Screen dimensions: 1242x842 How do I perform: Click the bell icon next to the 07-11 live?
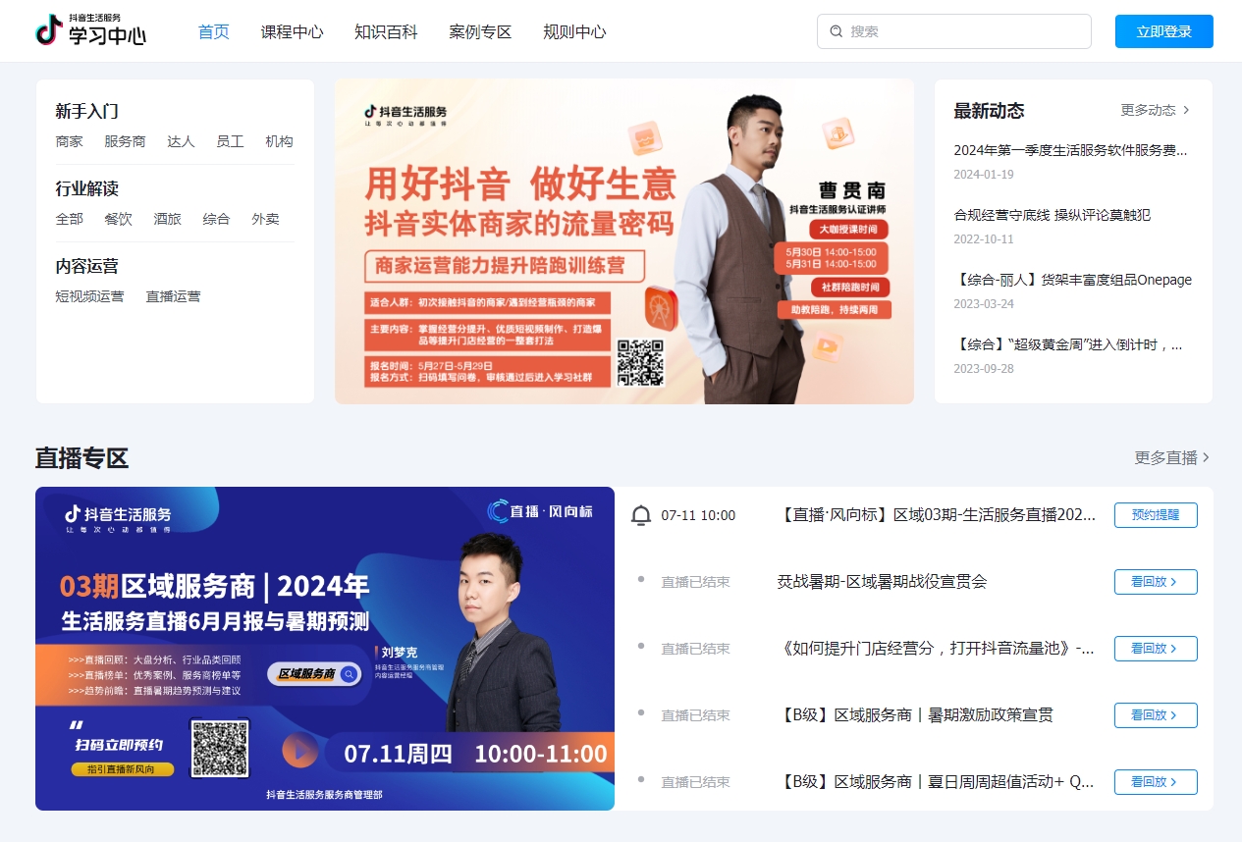coord(641,515)
